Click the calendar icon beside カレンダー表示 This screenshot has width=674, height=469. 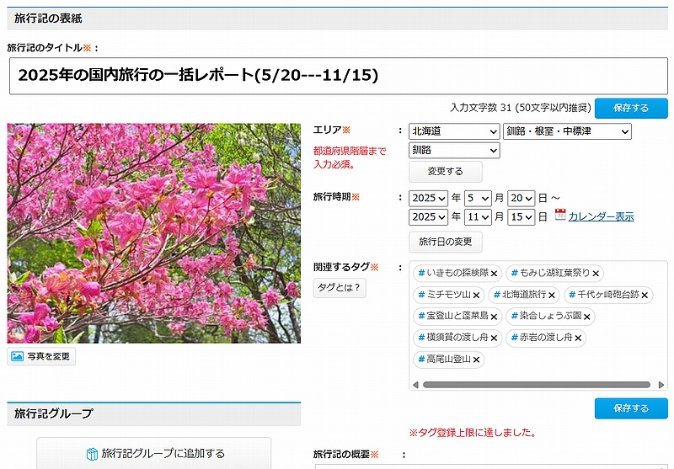(x=560, y=216)
